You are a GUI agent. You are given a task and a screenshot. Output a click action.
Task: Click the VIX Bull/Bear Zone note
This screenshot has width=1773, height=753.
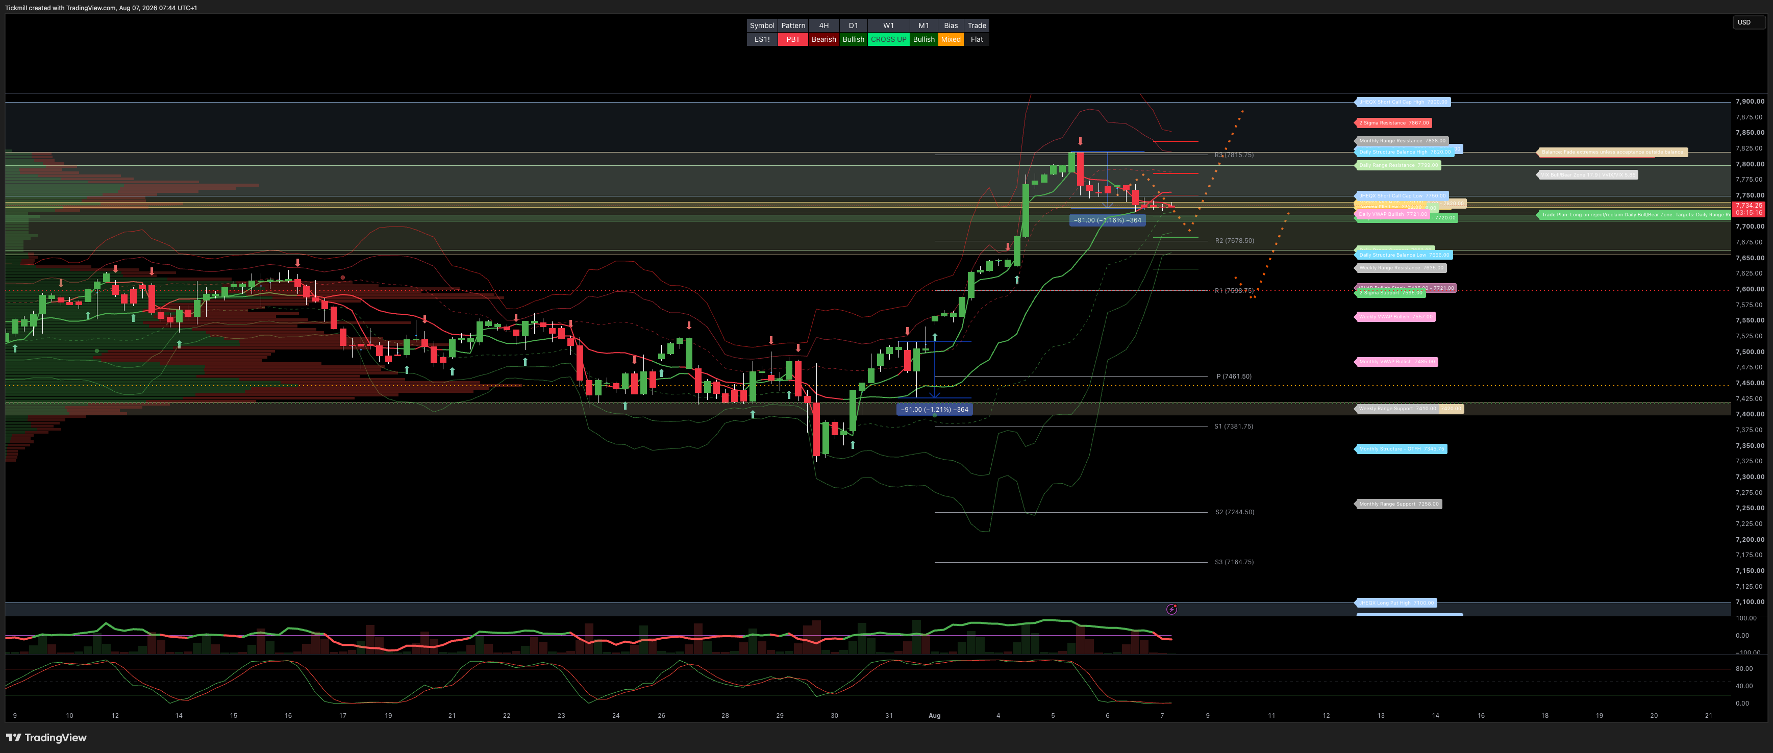(1587, 175)
